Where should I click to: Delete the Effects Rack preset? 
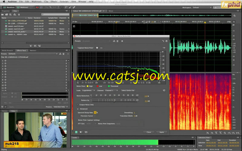pyautogui.click(x=64, y=54)
